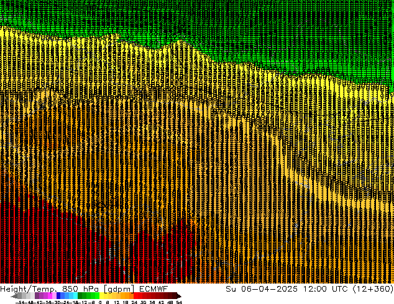
Task: Click the cyan legend swatch above -18
Action: 75,295
